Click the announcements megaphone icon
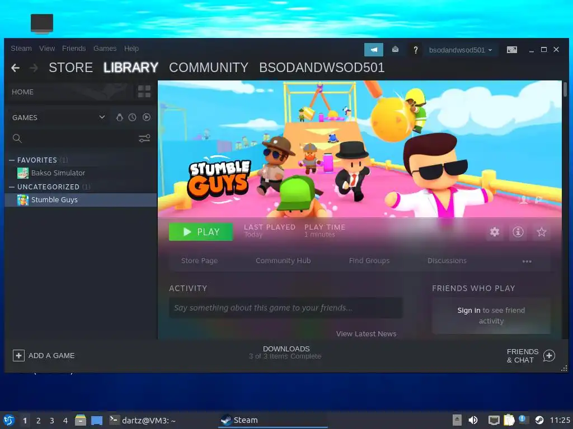The width and height of the screenshot is (573, 429). 373,50
